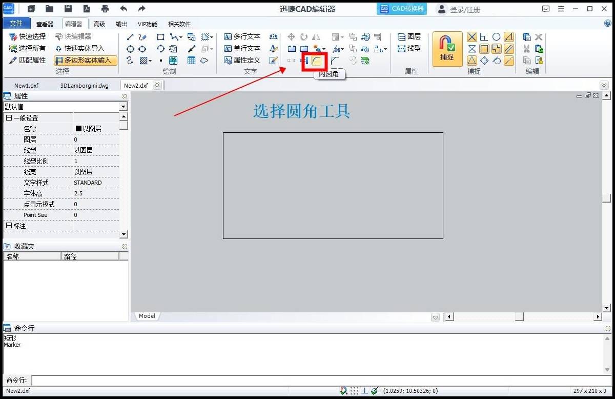
Task: Choose the ellipse drawing tool
Action: pos(142,49)
